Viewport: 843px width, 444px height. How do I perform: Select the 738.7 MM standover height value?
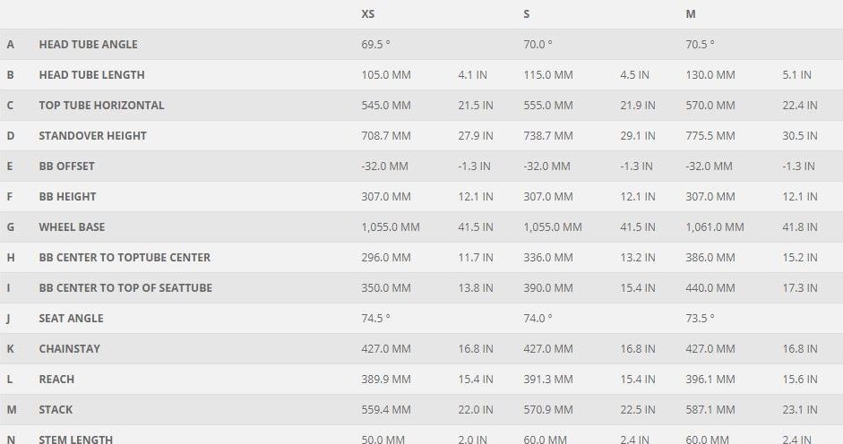click(547, 136)
